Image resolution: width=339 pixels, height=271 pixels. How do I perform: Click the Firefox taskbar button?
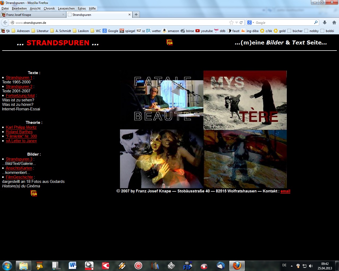237,265
